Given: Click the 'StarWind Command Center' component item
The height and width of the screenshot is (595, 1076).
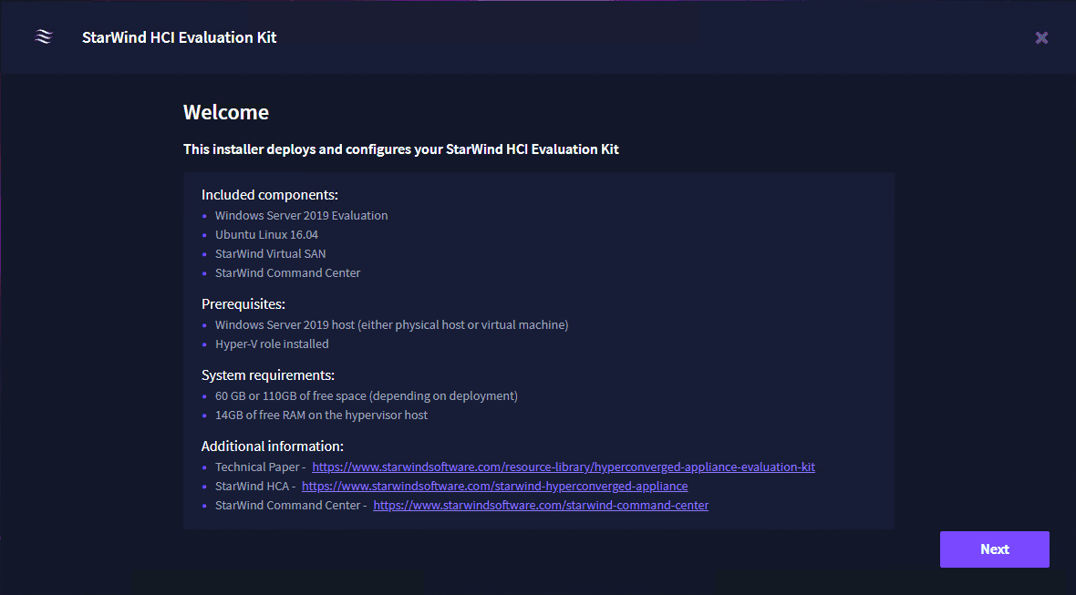Looking at the screenshot, I should tap(287, 272).
